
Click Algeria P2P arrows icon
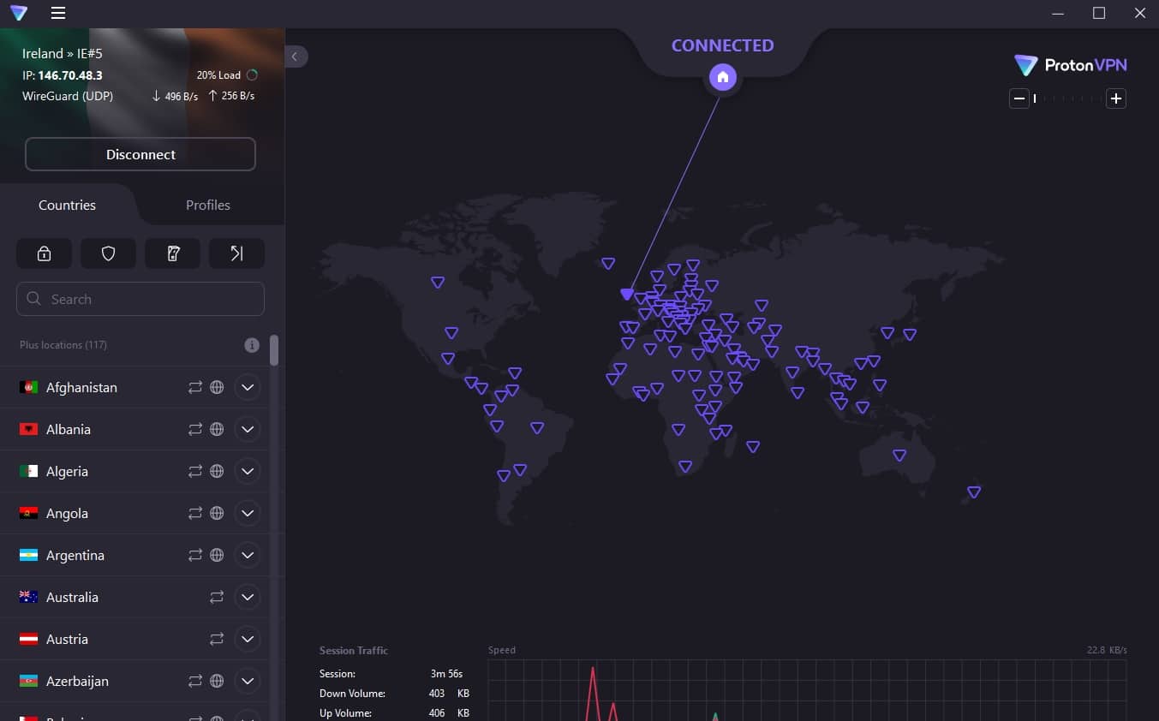tap(195, 471)
